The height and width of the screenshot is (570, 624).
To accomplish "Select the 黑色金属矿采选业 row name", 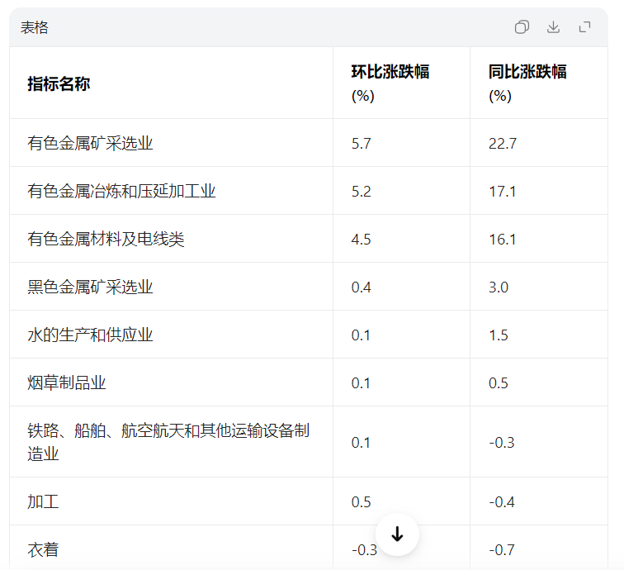I will 90,287.
